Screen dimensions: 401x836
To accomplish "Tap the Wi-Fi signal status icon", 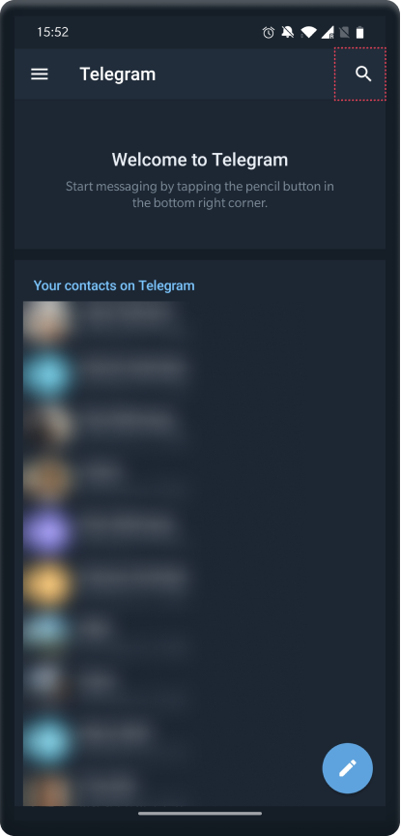I will coord(308,33).
